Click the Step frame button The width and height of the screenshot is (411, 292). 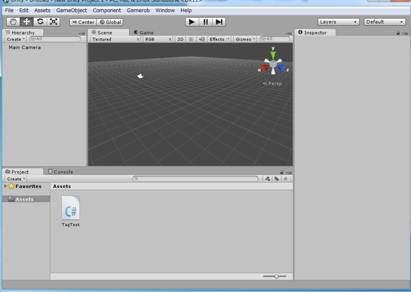click(x=219, y=22)
